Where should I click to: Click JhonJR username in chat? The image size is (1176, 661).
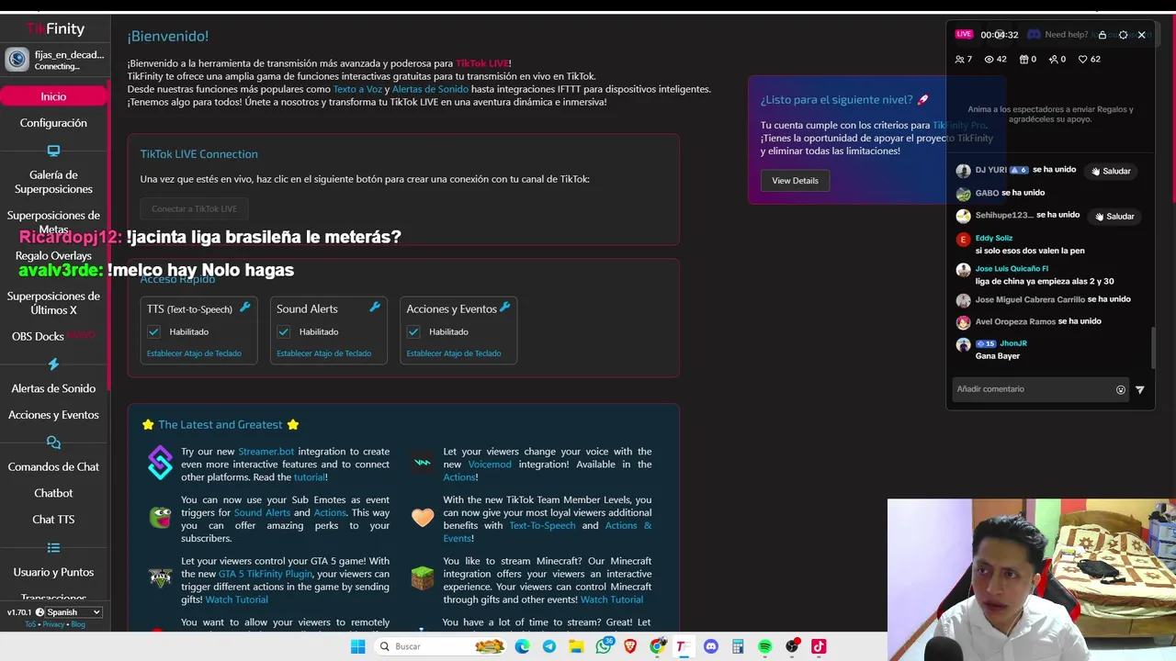point(1013,343)
